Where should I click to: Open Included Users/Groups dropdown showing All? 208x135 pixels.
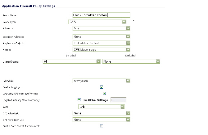click(x=71, y=62)
